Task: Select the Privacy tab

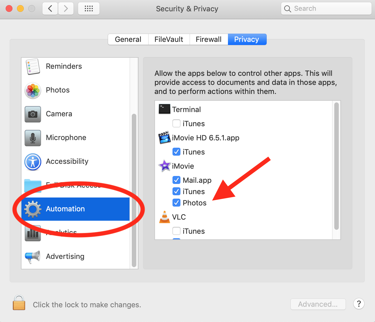Action: tap(247, 39)
